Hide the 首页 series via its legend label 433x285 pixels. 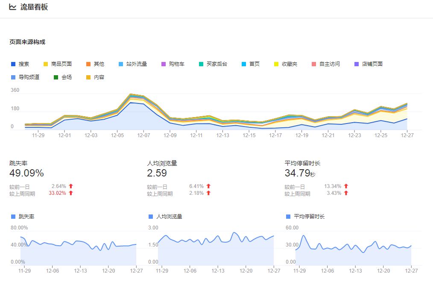point(255,64)
